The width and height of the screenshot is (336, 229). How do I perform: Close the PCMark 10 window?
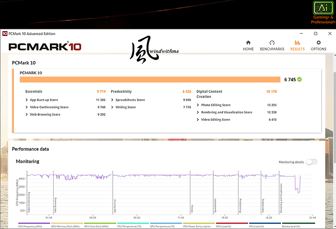[330, 34]
